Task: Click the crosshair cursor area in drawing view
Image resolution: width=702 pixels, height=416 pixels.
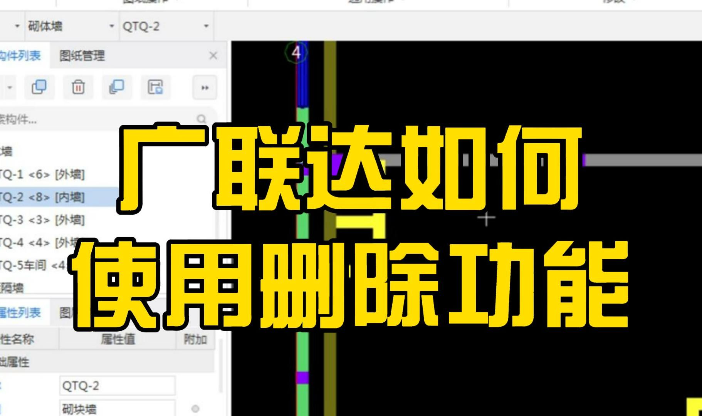Action: 486,218
